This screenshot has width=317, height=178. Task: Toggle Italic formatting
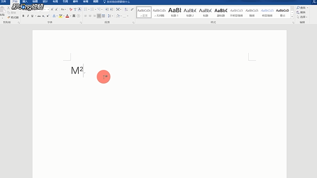pyautogui.click(x=28, y=16)
